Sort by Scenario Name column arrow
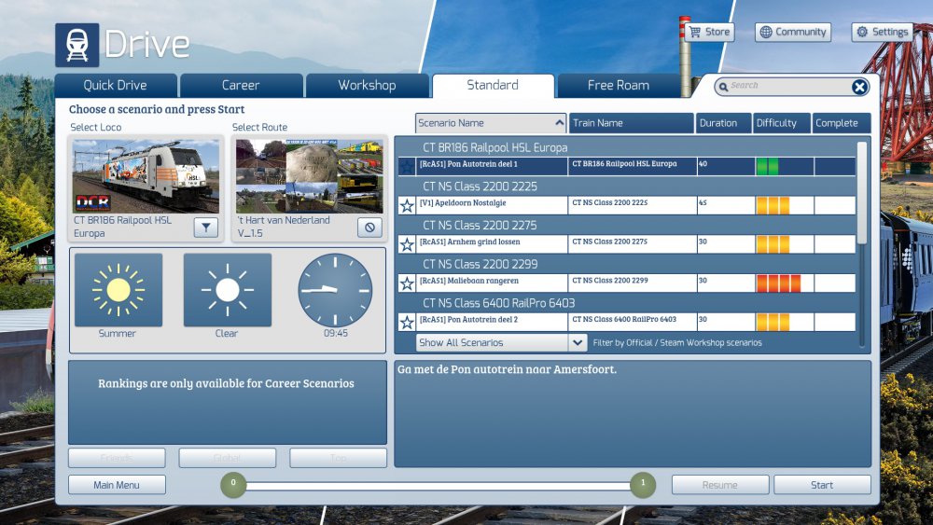The image size is (933, 525). pyautogui.click(x=559, y=123)
